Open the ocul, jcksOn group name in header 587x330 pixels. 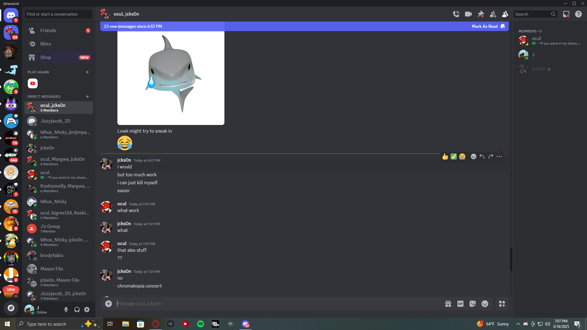click(x=126, y=14)
